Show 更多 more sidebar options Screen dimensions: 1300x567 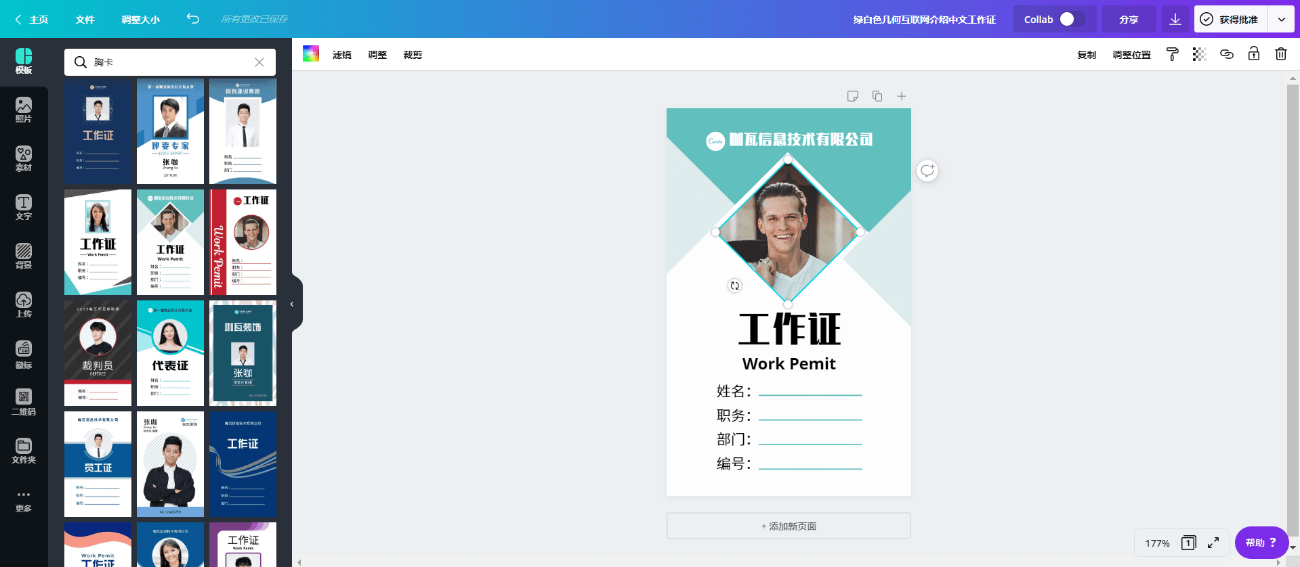[24, 501]
